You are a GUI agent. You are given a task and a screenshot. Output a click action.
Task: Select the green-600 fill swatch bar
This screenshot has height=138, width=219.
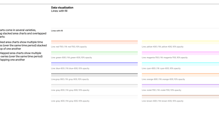(95, 53)
